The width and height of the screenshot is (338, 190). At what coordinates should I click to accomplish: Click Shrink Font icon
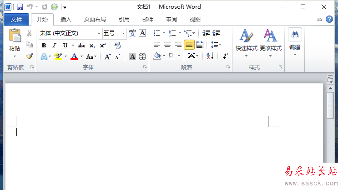(x=118, y=56)
